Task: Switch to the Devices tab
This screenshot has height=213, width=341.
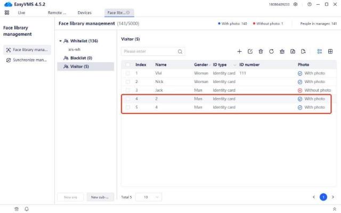Action: (x=84, y=12)
